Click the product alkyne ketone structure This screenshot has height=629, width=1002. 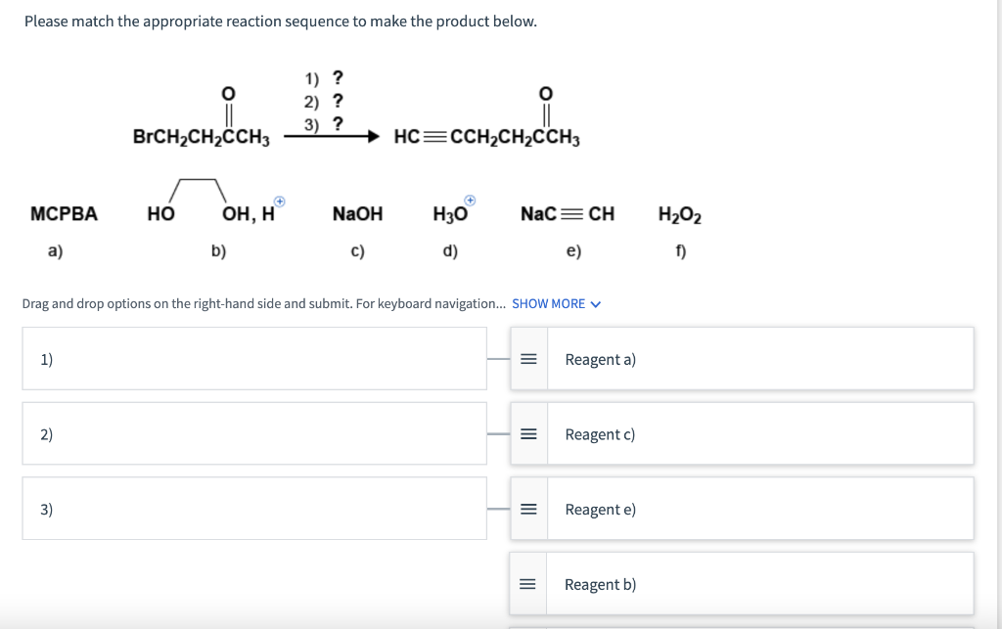(487, 125)
